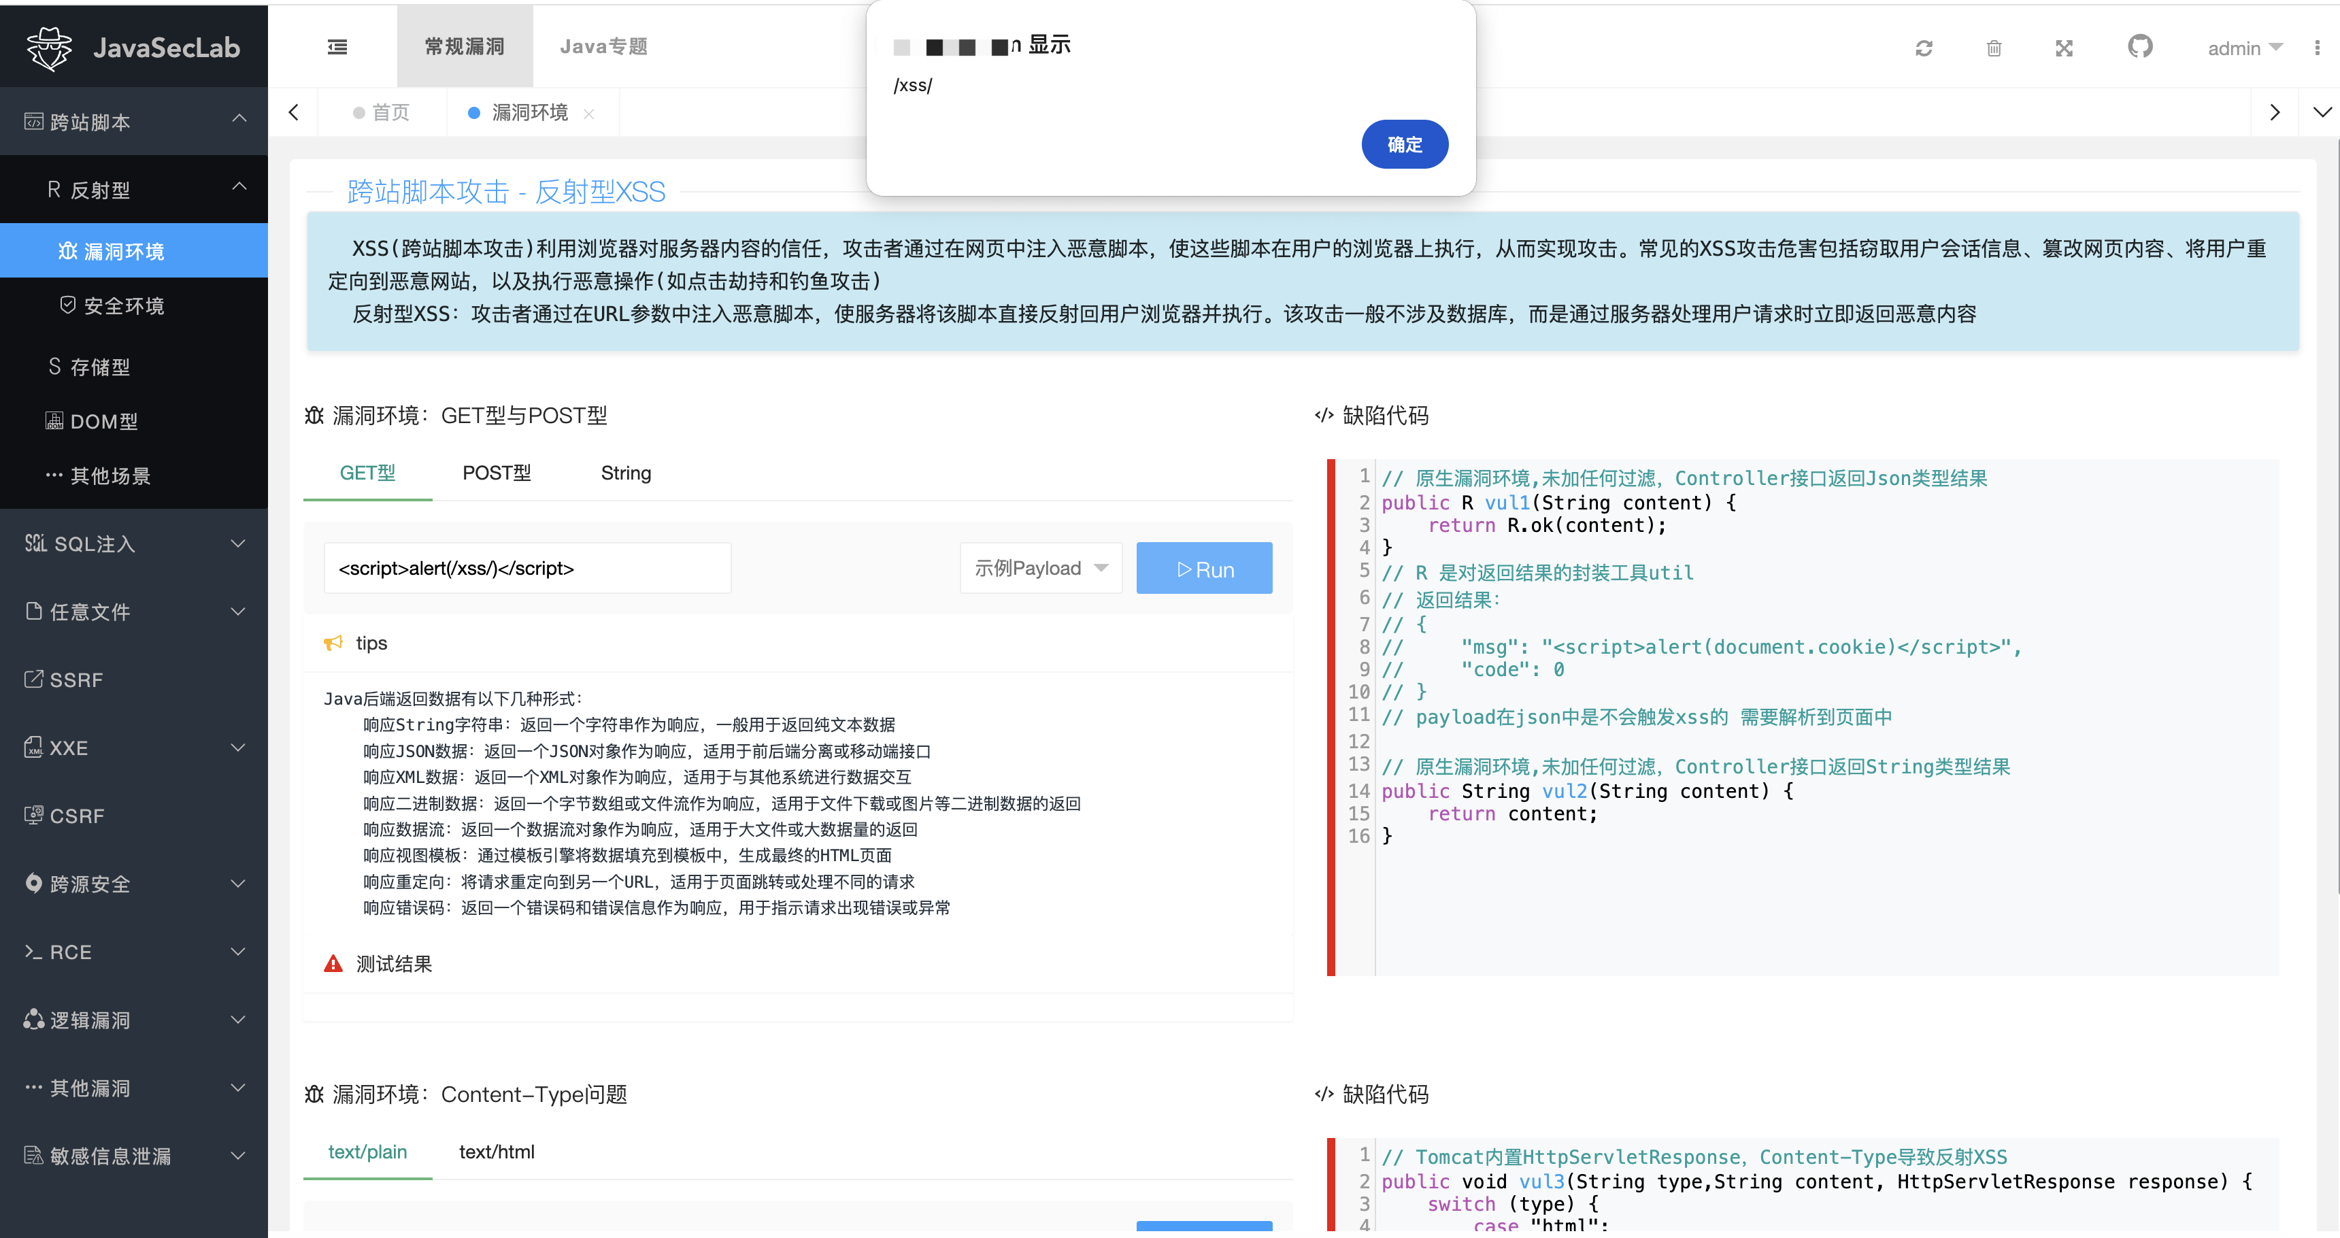Image resolution: width=2340 pixels, height=1238 pixels.
Task: Click the trash clear-cache icon
Action: 1993,48
